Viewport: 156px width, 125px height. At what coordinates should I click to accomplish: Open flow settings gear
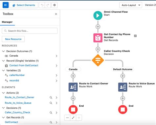coord(54,5)
